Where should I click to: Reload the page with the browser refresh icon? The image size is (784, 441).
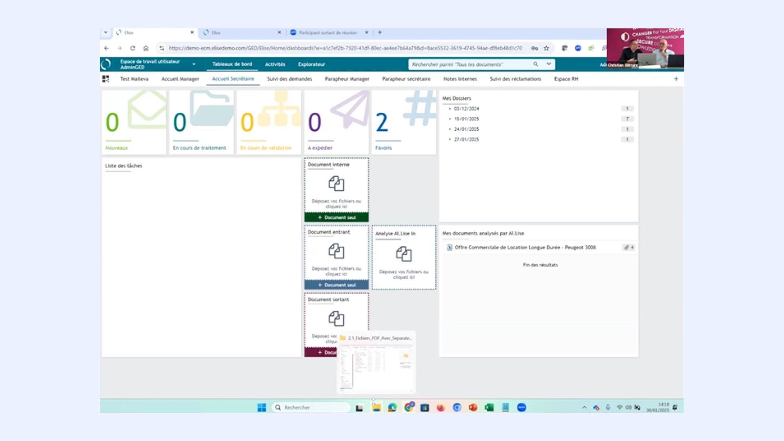(133, 48)
